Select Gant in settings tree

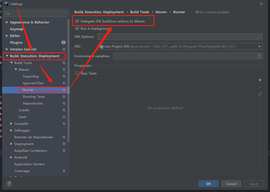click(22, 117)
